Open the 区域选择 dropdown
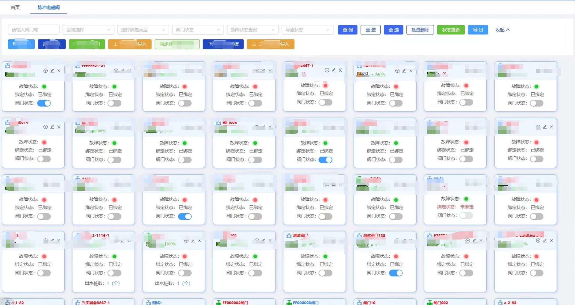 (x=88, y=30)
